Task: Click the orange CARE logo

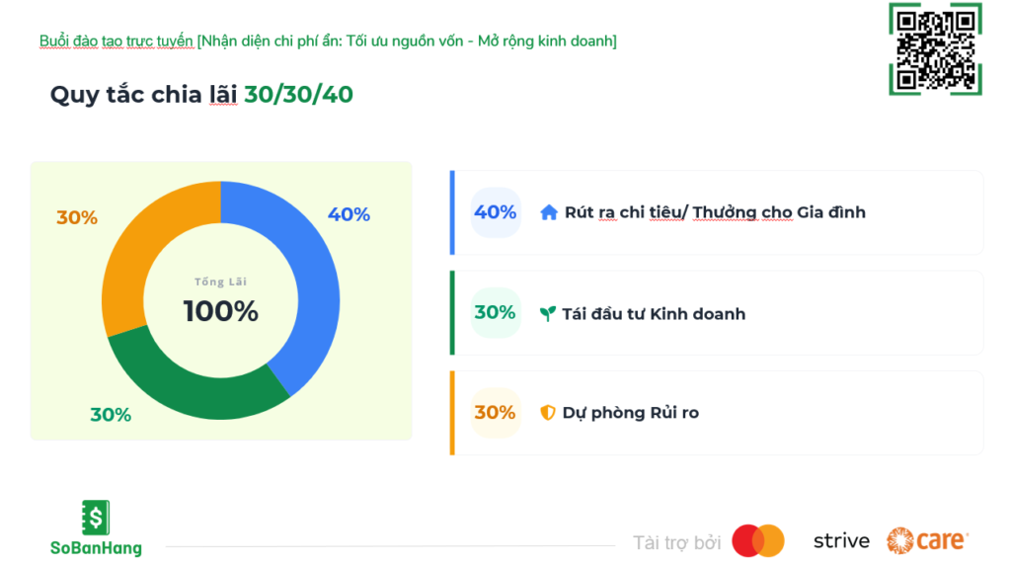Action: tap(927, 540)
